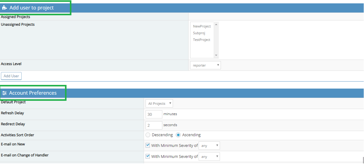Click the sliders icon beside Account Preferences

(x=4, y=93)
